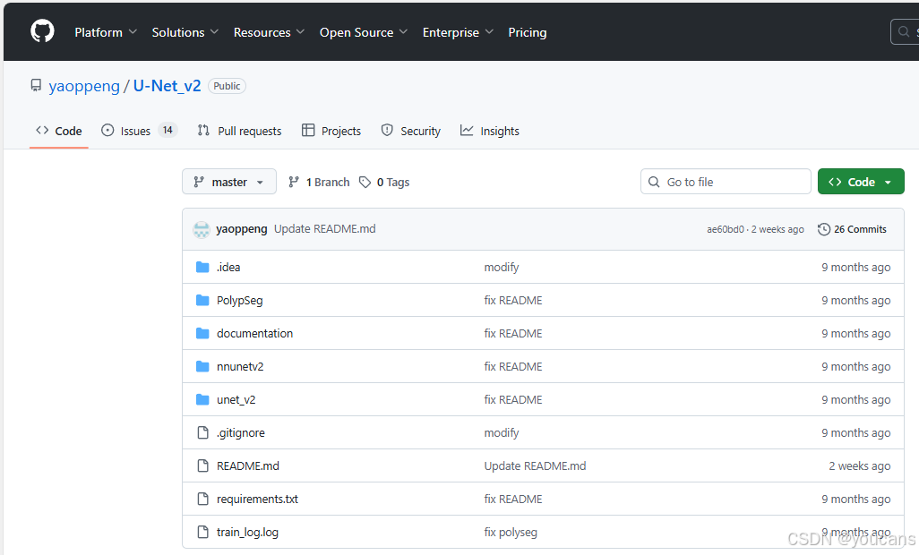This screenshot has height=555, width=919.
Task: Expand the Resources menu
Action: 269,32
